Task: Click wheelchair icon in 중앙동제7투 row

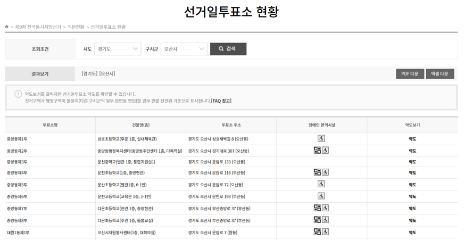Action: 325,208
